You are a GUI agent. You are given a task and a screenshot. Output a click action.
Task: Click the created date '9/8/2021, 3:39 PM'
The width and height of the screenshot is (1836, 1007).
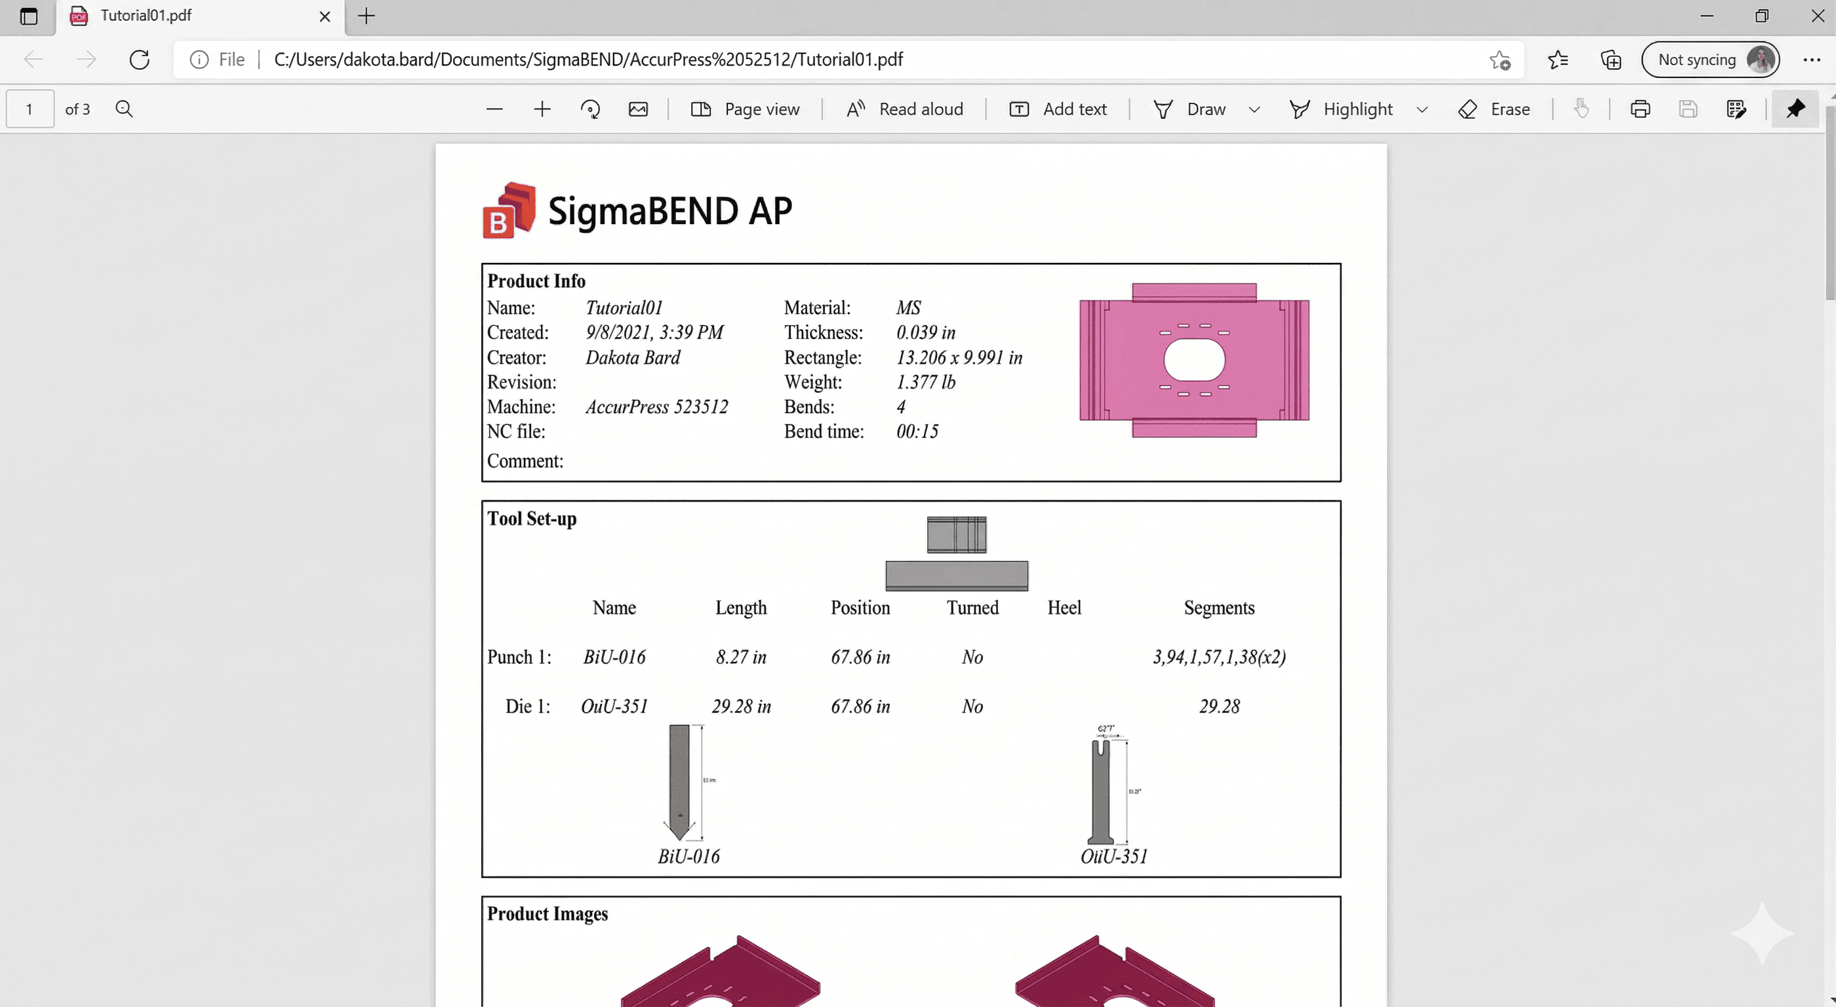[654, 333]
